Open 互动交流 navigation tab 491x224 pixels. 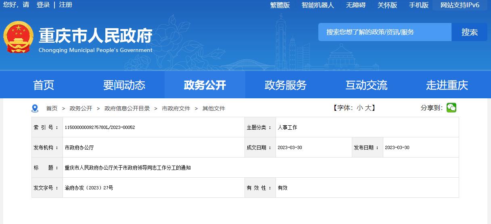pos(366,85)
